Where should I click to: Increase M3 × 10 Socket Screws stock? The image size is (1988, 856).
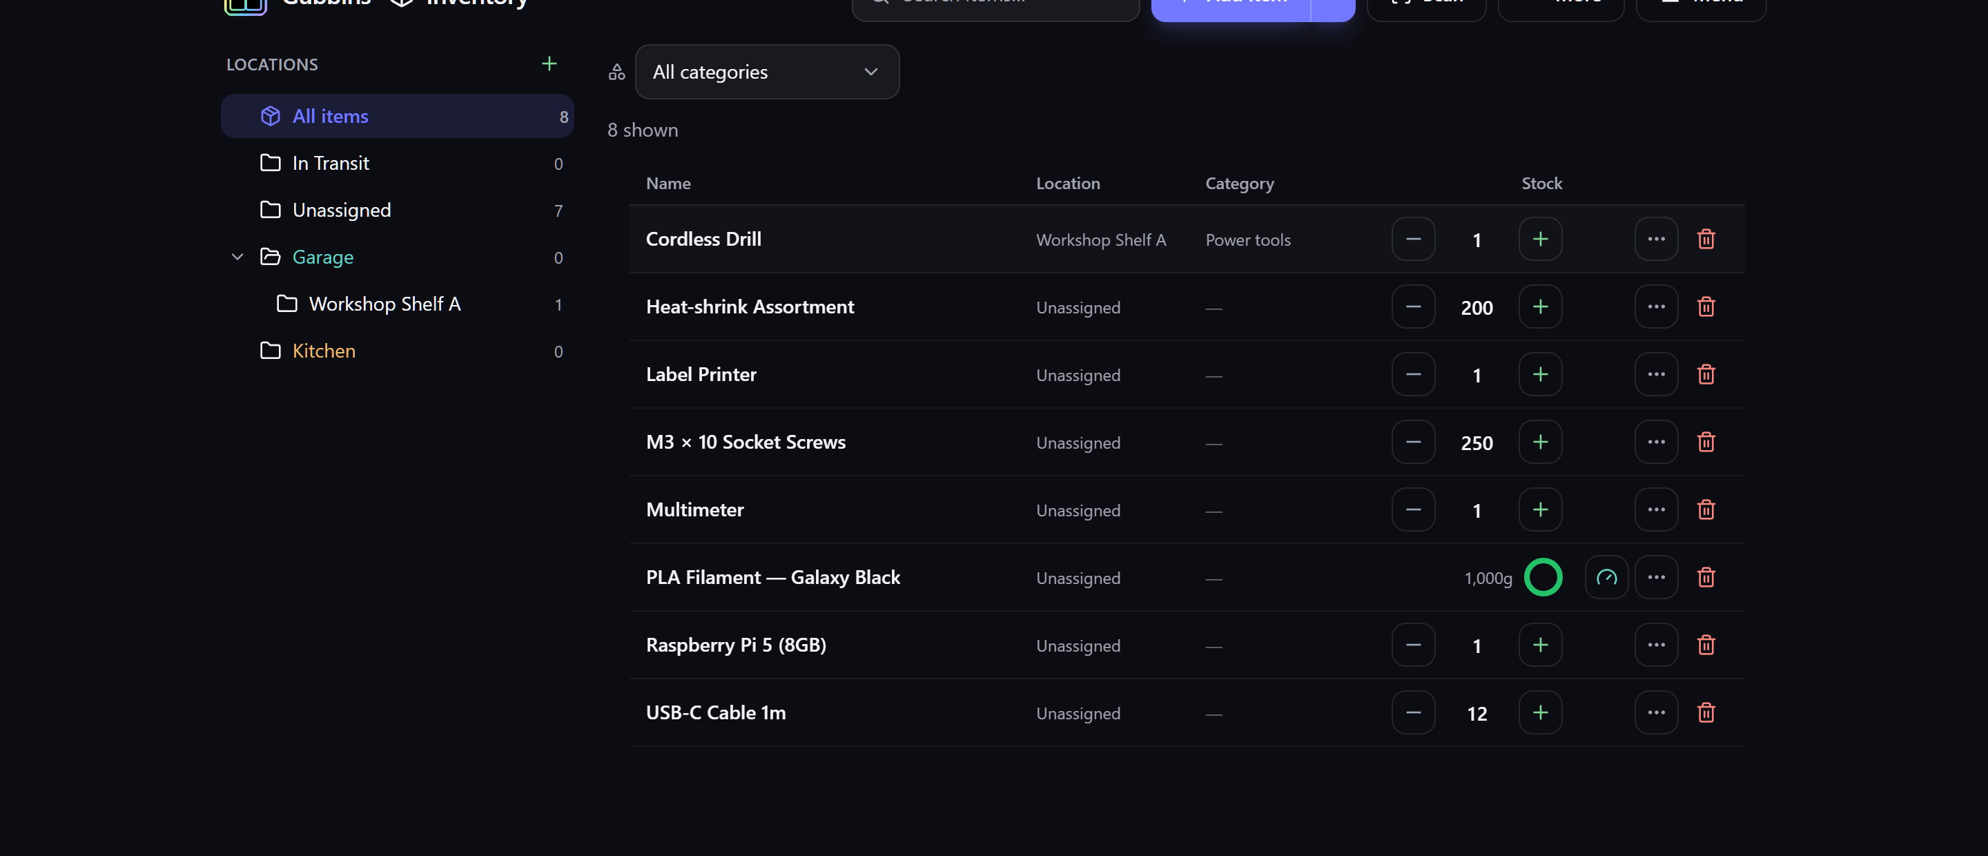click(1539, 442)
